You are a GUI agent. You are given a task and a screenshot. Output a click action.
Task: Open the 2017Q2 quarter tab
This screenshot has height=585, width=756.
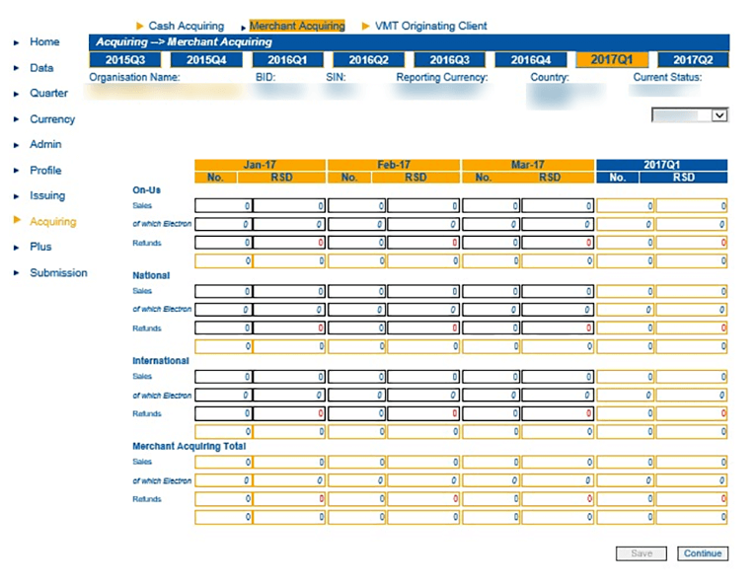tap(695, 60)
